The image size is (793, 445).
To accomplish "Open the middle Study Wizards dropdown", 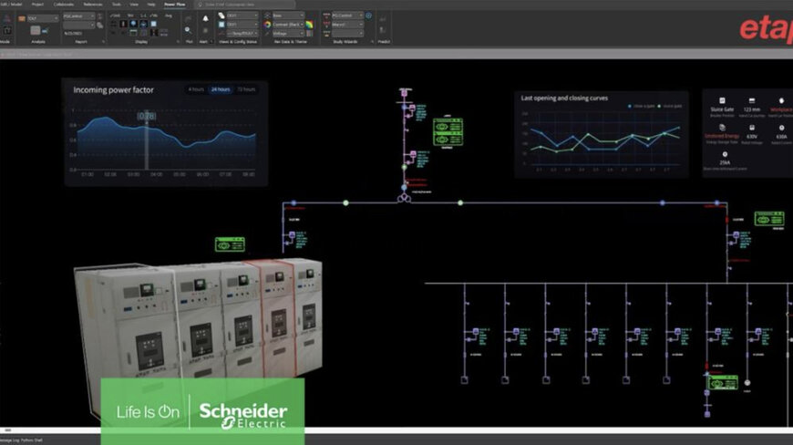I will click(347, 25).
